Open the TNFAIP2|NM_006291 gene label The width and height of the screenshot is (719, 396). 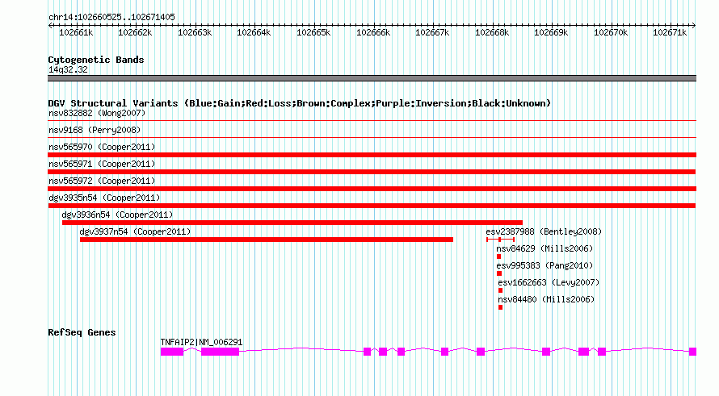(x=201, y=342)
